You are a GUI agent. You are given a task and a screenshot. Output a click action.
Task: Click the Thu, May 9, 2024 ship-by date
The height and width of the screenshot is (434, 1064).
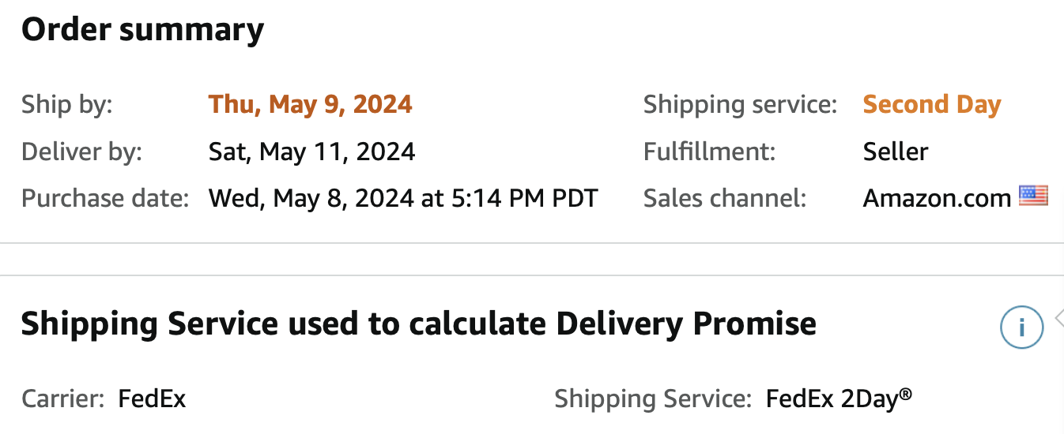(x=311, y=104)
